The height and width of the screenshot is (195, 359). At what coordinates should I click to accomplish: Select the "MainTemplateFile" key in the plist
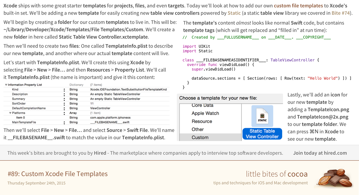click(x=24, y=123)
